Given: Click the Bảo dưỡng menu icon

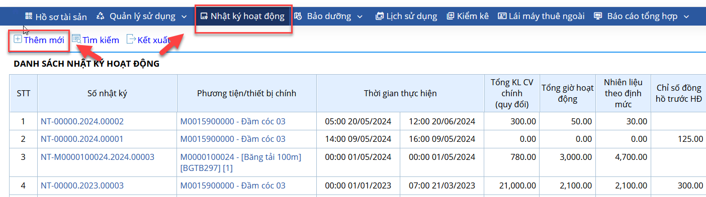Looking at the screenshot, I should click(x=298, y=17).
